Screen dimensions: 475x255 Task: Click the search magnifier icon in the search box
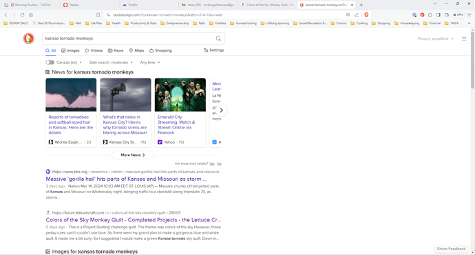[218, 38]
